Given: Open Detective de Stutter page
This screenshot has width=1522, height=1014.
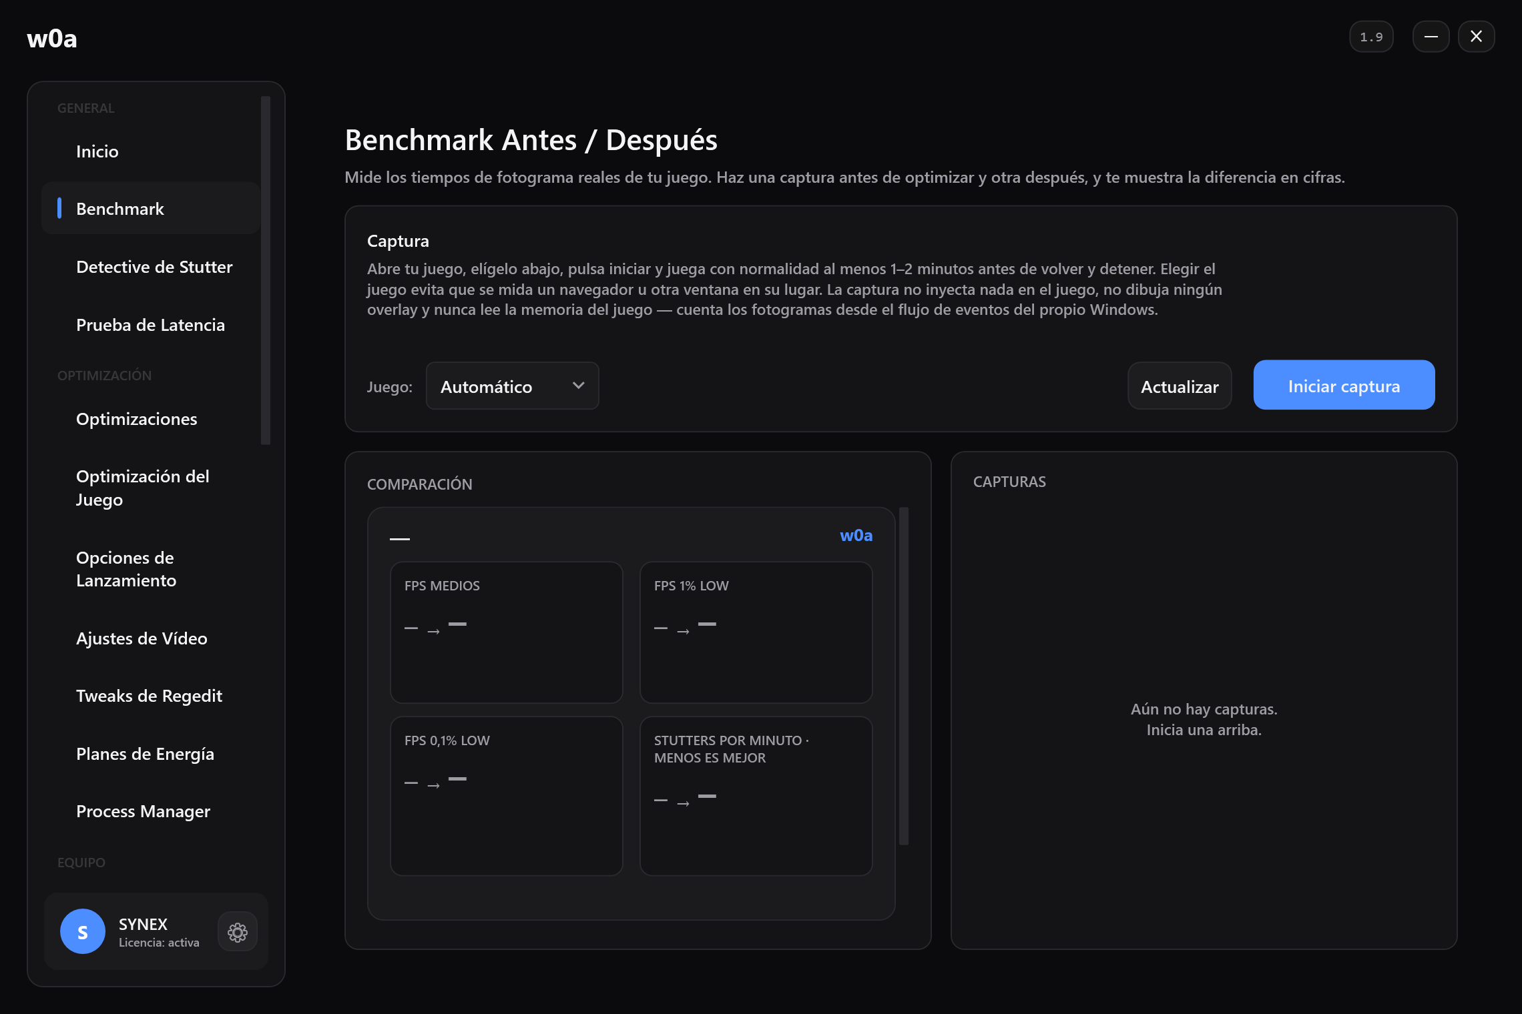Looking at the screenshot, I should [150, 267].
